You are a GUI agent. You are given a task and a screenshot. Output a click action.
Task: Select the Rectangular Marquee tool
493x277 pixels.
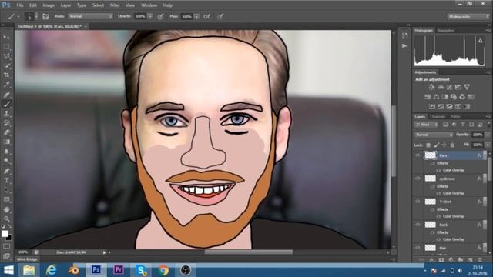click(6, 47)
